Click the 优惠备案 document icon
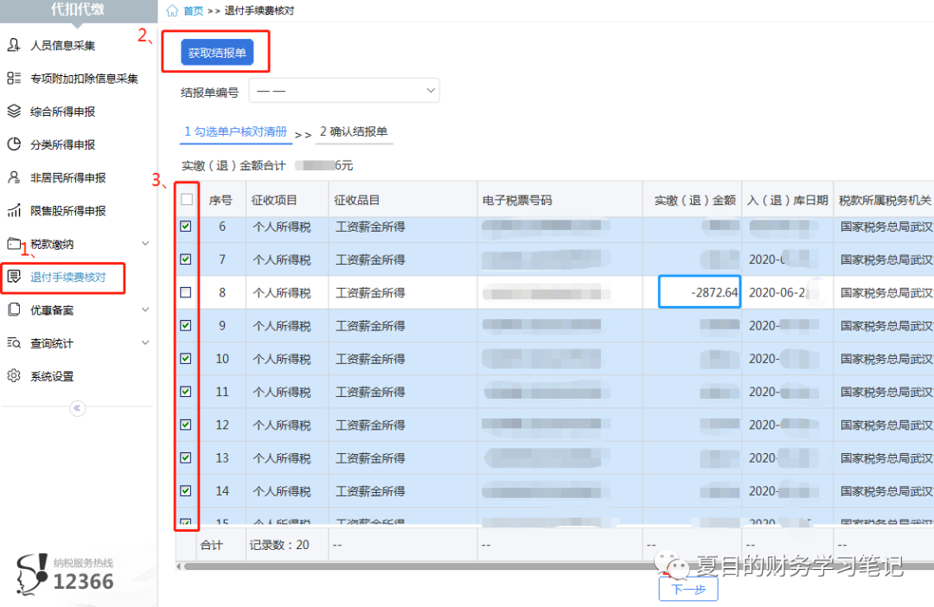The width and height of the screenshot is (934, 607). click(x=13, y=310)
